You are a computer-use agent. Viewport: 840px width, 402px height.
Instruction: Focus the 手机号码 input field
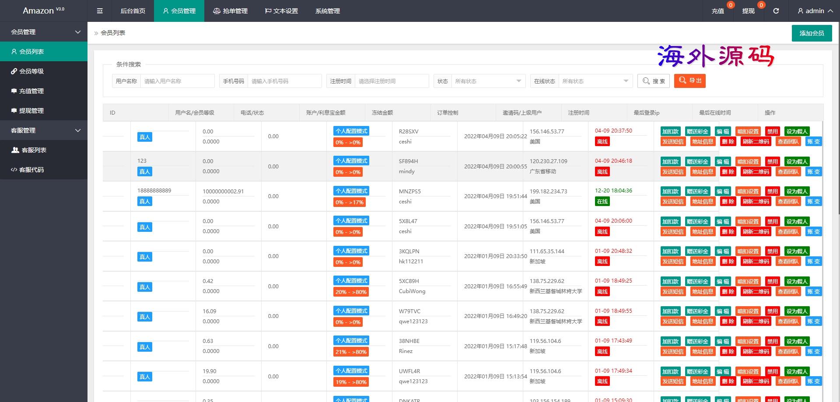point(284,81)
